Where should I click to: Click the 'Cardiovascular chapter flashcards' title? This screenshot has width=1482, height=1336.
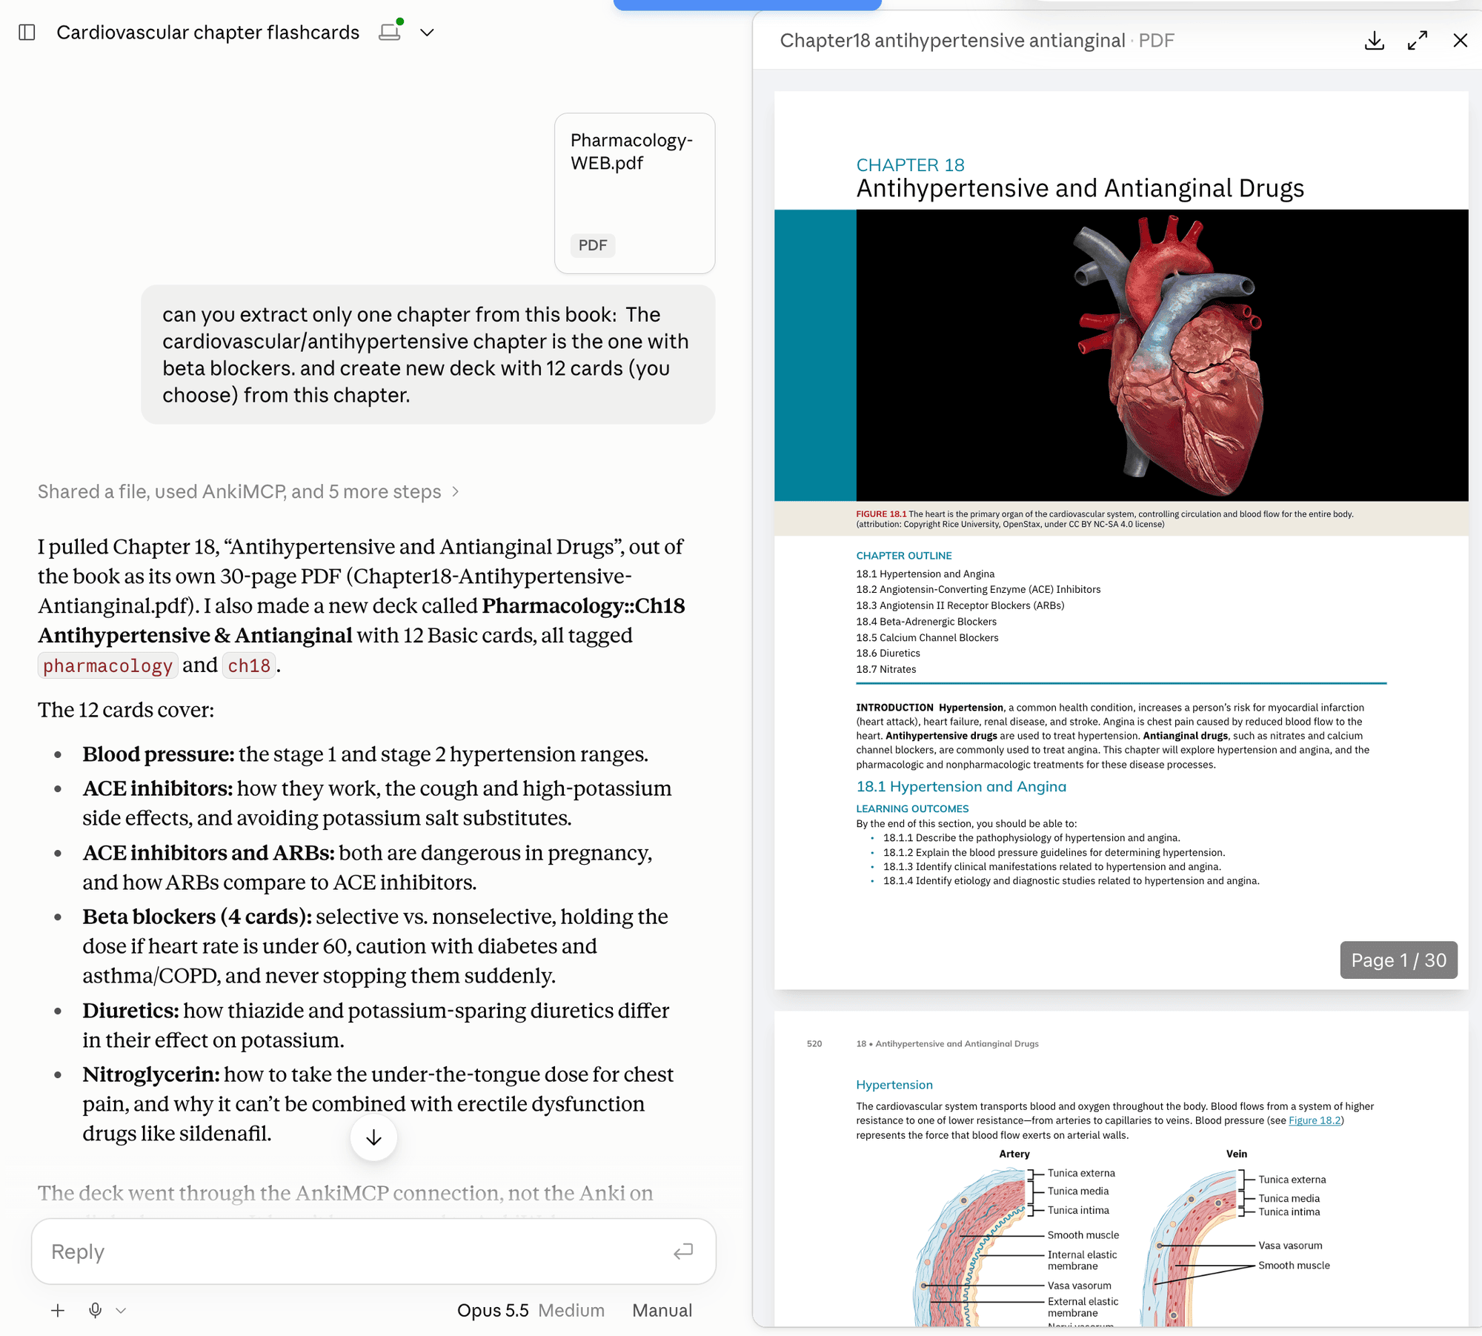pyautogui.click(x=207, y=33)
